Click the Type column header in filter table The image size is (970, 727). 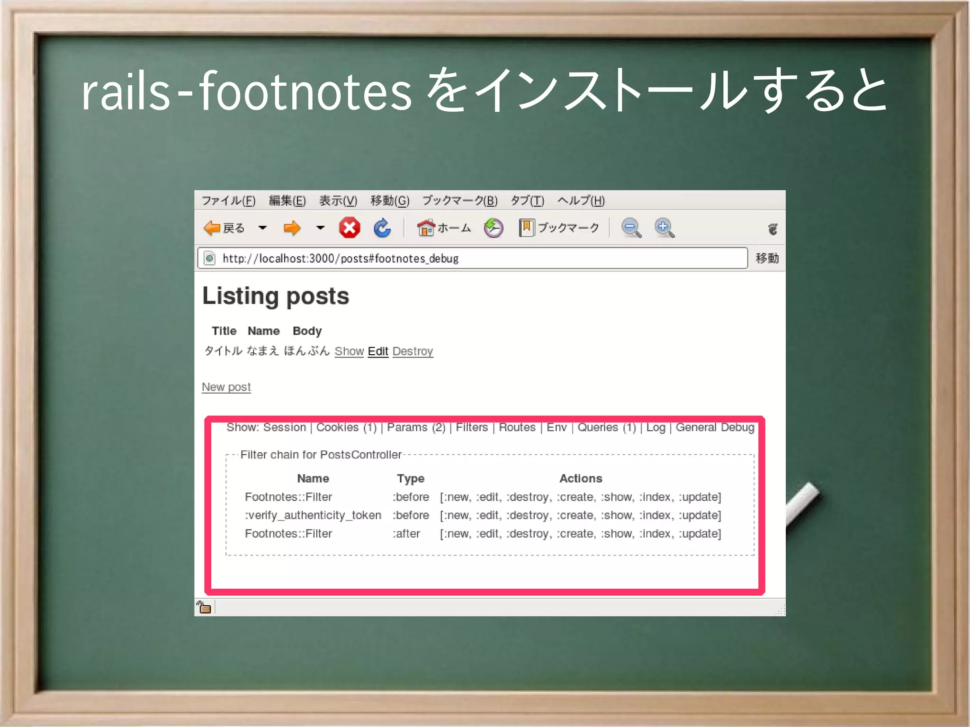(411, 479)
